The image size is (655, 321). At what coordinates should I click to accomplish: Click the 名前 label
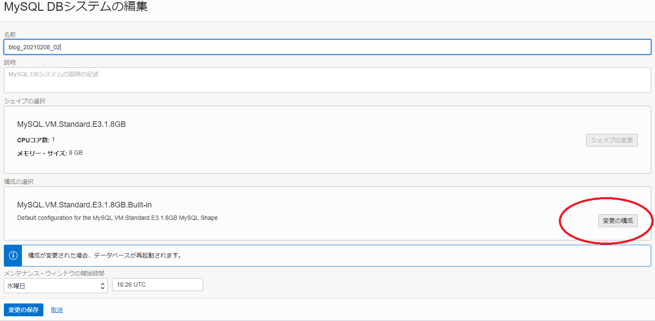(x=10, y=34)
